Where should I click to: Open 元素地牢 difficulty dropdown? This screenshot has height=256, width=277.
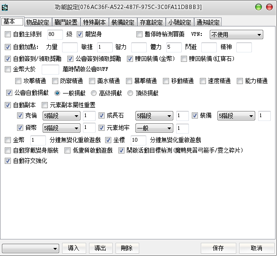tap(154, 128)
